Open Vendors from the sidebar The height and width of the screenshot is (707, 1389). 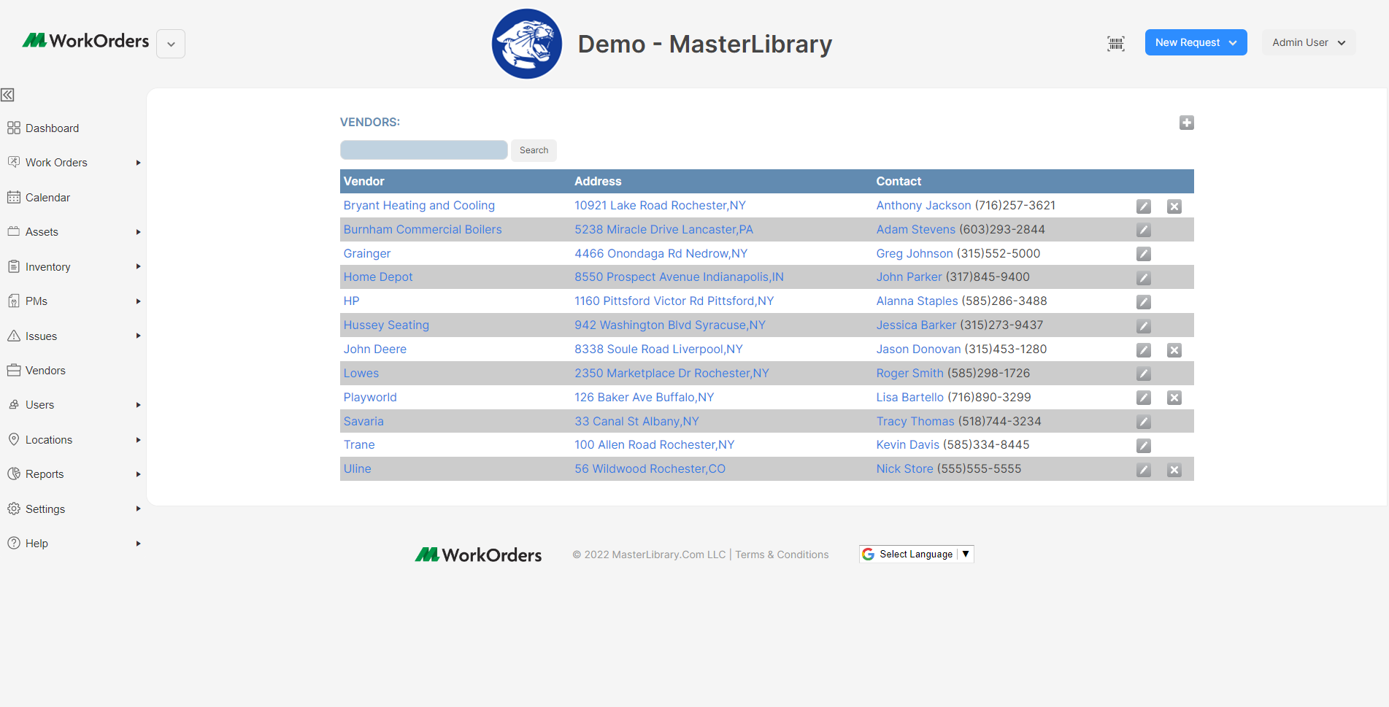click(45, 371)
